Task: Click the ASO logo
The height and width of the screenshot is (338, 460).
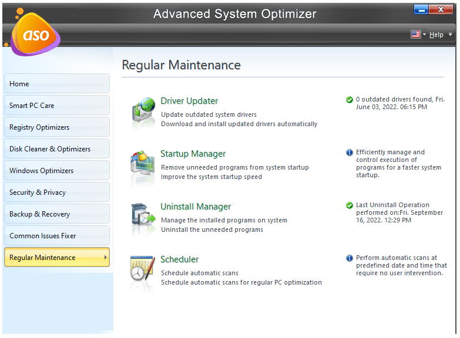Action: coord(35,33)
